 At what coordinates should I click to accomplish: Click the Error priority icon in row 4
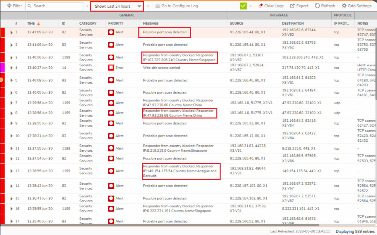coord(111,68)
